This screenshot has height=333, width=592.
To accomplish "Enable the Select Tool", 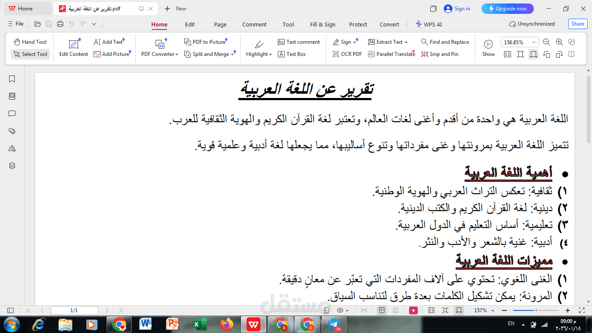I will click(30, 54).
